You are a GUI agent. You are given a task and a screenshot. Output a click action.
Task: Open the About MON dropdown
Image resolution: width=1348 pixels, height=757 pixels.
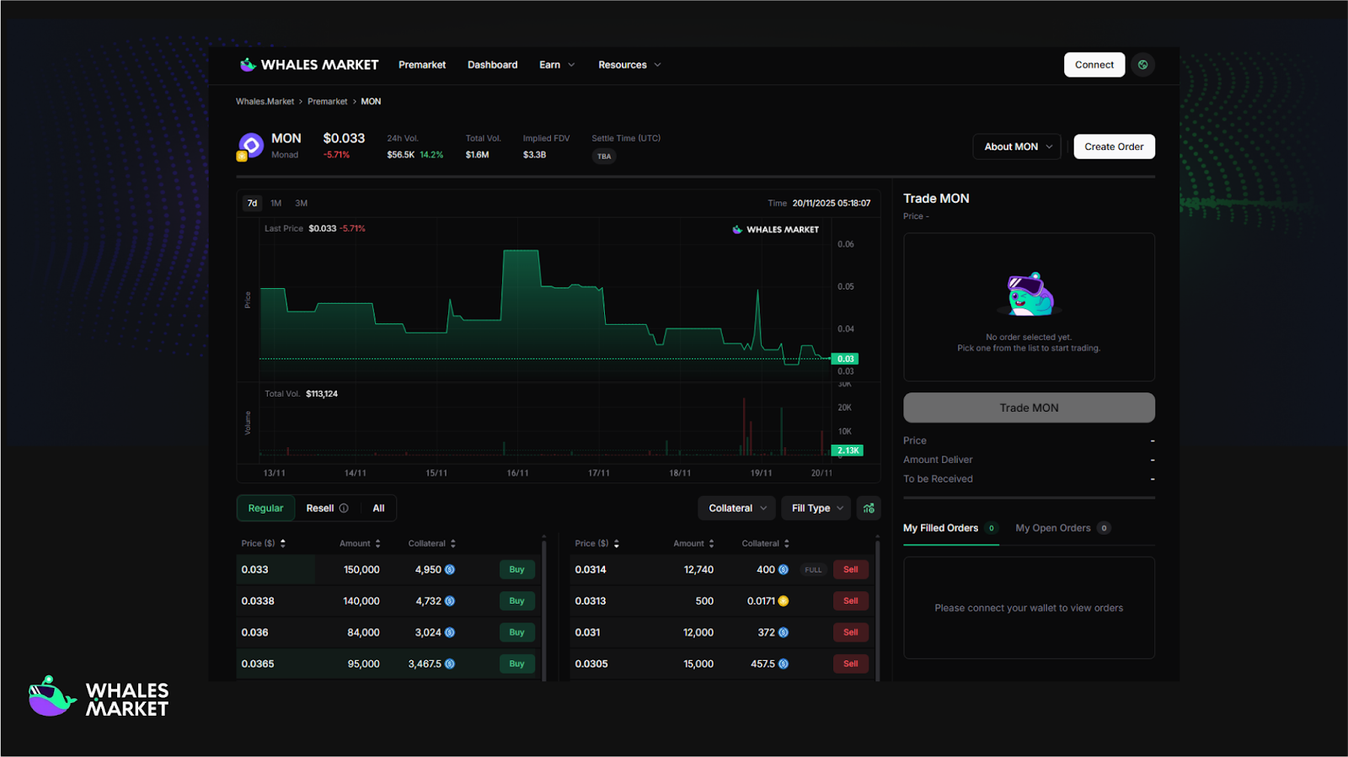[x=1017, y=147]
